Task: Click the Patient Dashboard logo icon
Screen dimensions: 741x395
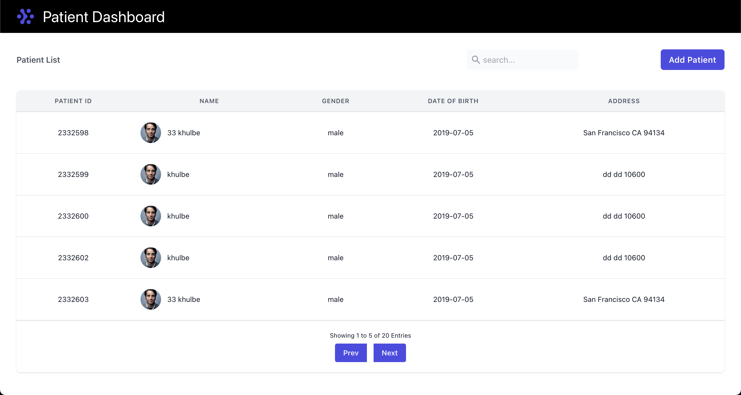Action: tap(25, 16)
